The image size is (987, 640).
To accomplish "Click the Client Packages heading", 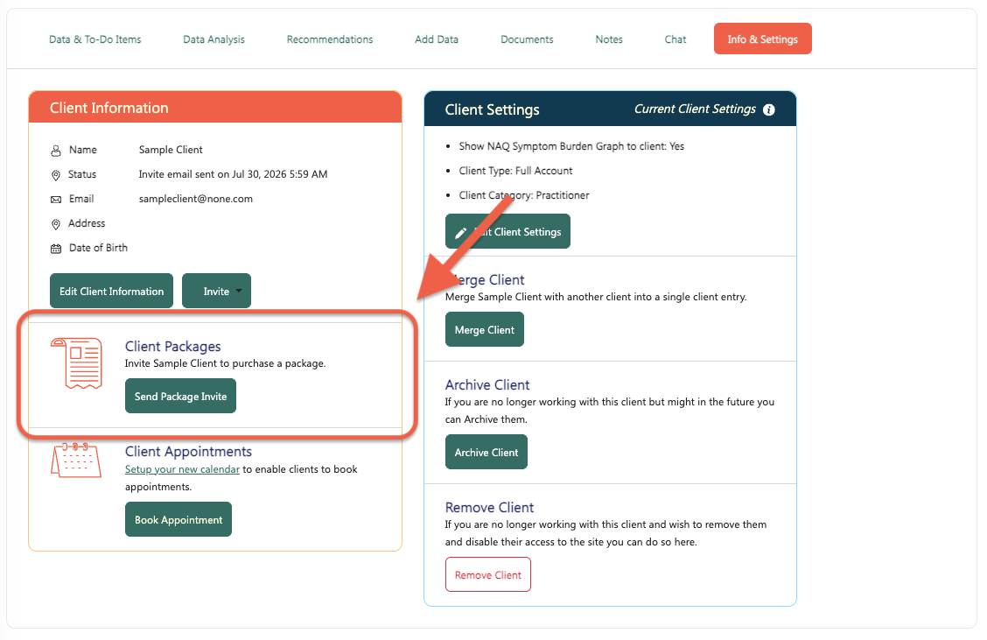I will pyautogui.click(x=173, y=347).
